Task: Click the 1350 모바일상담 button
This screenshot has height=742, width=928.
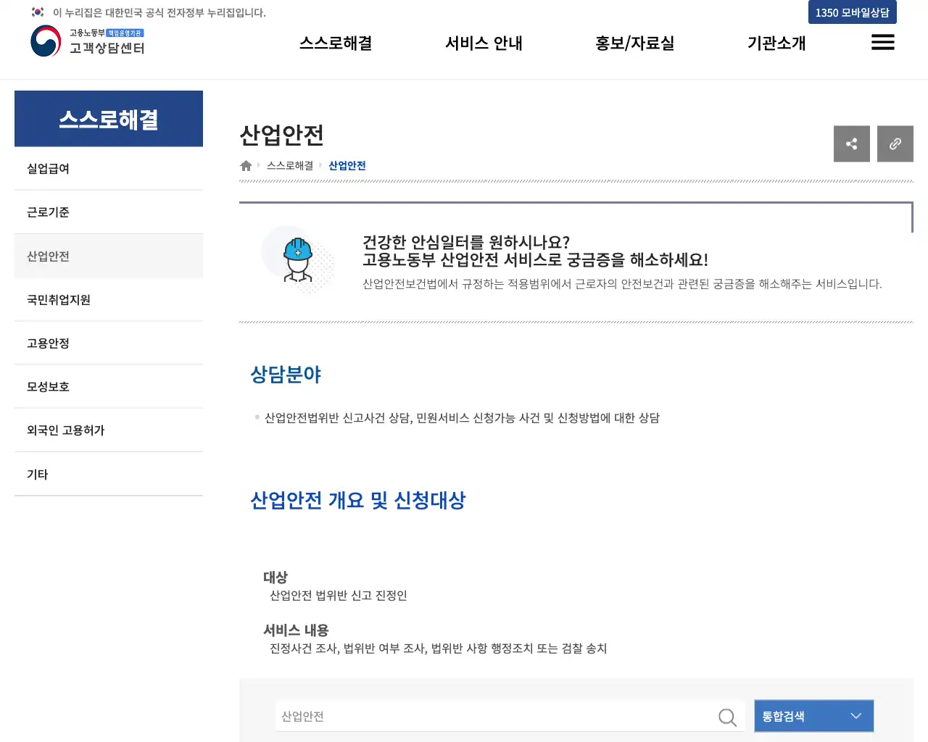Action: tap(852, 12)
